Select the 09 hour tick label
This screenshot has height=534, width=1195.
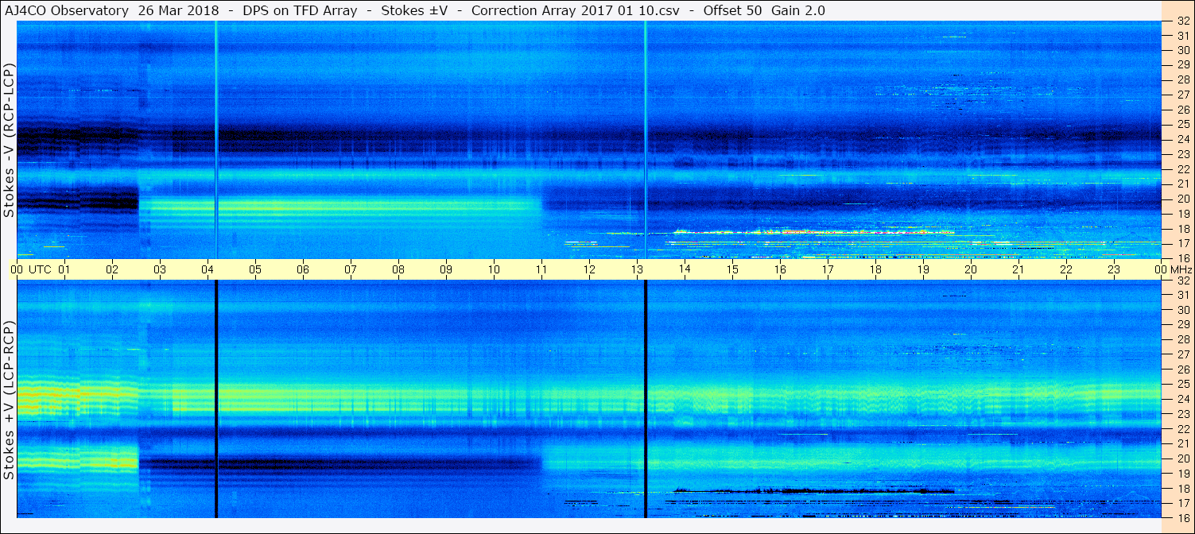click(x=446, y=269)
